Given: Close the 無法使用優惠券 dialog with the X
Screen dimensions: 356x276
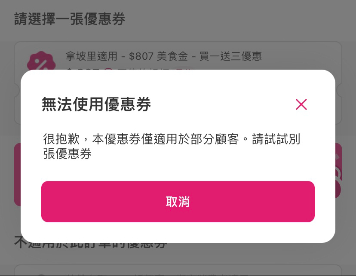Looking at the screenshot, I should tap(301, 104).
